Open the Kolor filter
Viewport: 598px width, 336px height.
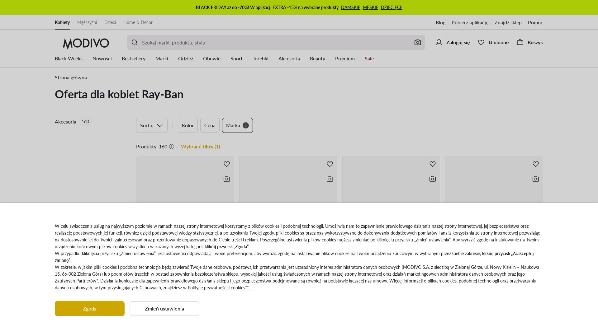pos(188,125)
